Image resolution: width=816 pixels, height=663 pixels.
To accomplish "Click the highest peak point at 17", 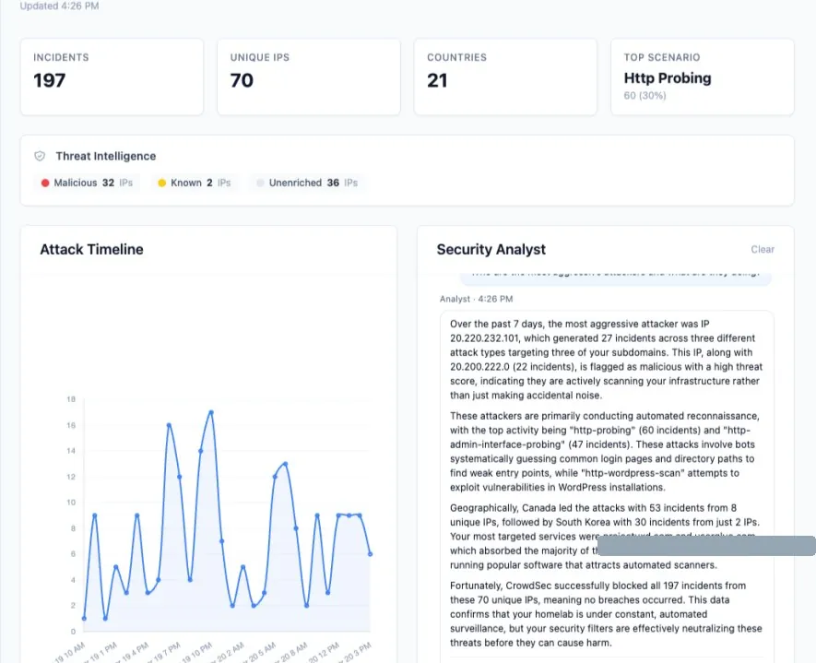I will pos(211,412).
